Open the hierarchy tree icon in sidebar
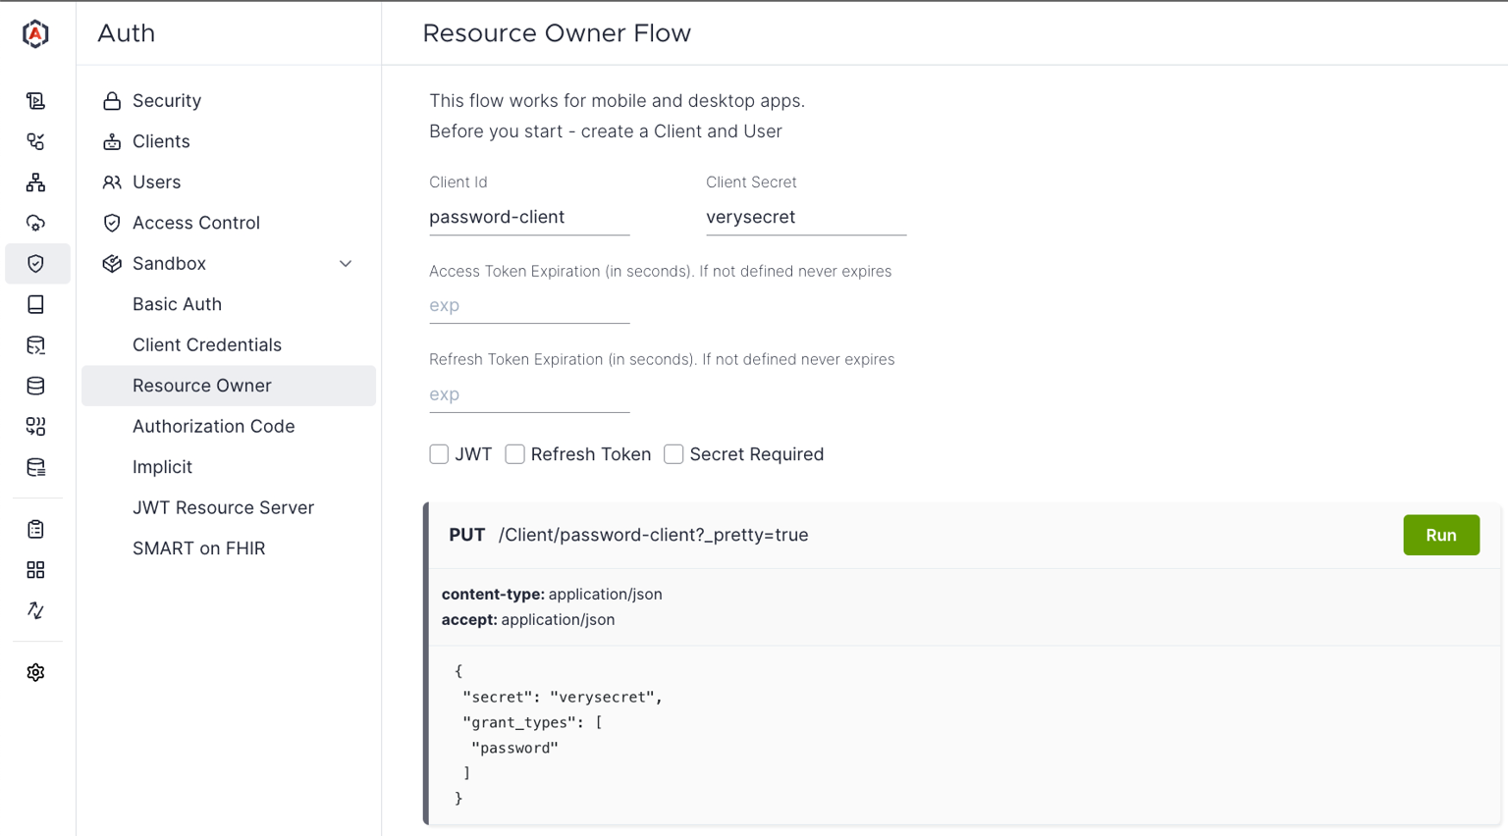1508x836 pixels. coord(35,183)
